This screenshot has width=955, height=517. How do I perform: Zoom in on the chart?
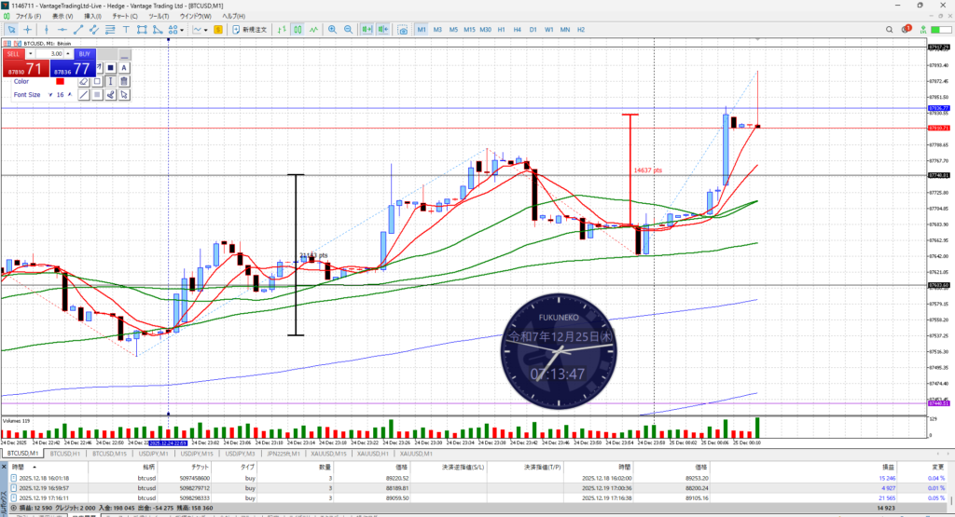(332, 30)
